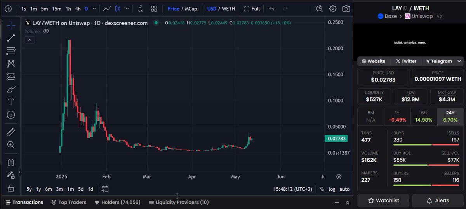The height and width of the screenshot is (209, 466).
Task: Open the forecasting and measurement tool
Action: coord(11,77)
